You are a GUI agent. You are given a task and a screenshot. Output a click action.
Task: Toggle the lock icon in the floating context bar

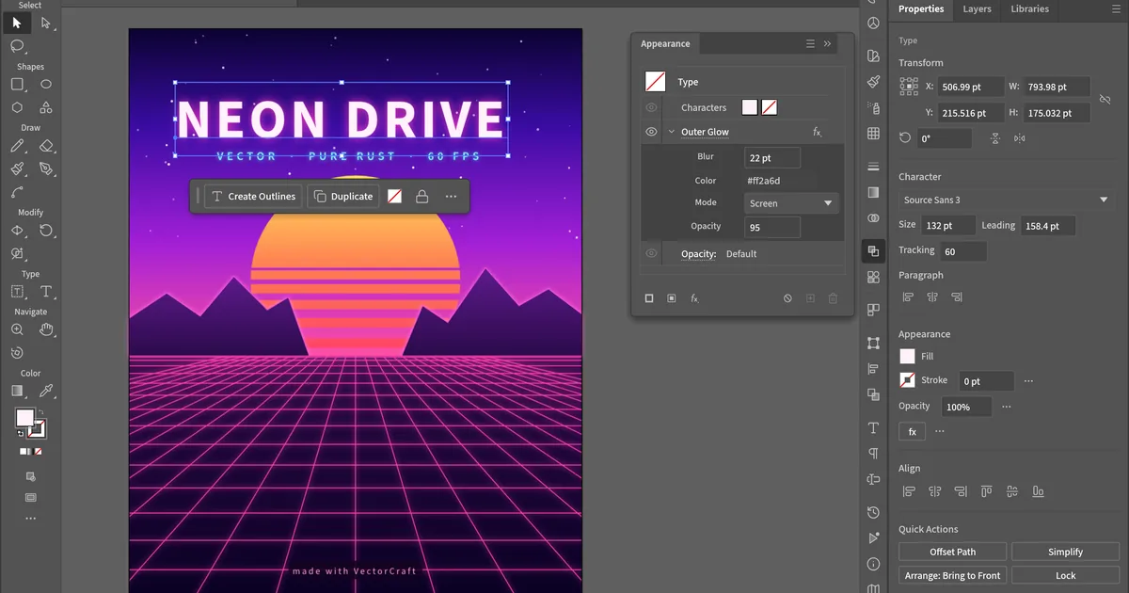coord(422,197)
